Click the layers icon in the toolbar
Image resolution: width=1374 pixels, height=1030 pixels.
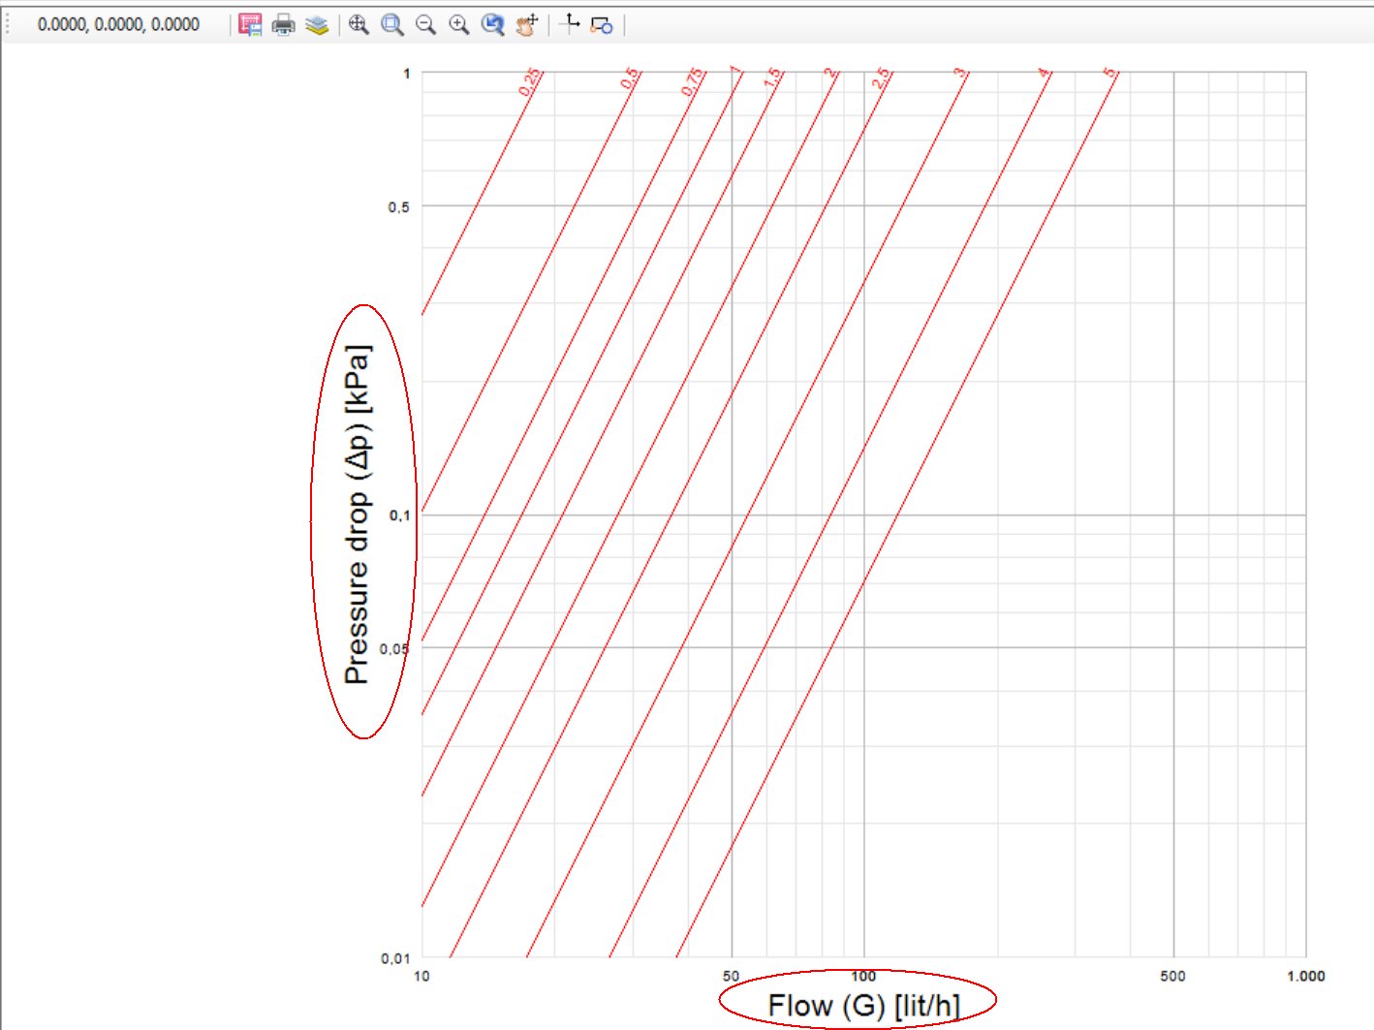click(x=316, y=25)
